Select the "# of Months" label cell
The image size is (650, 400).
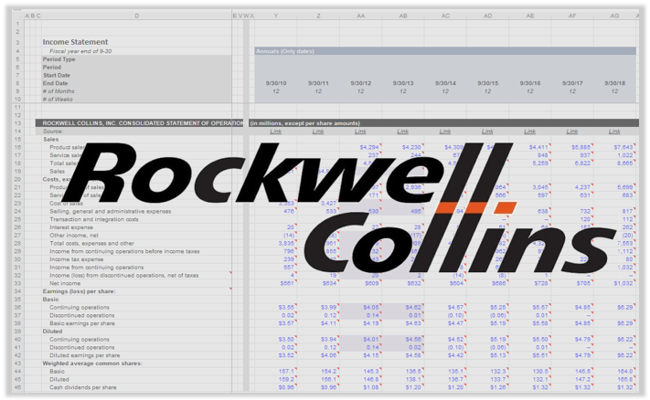point(59,91)
